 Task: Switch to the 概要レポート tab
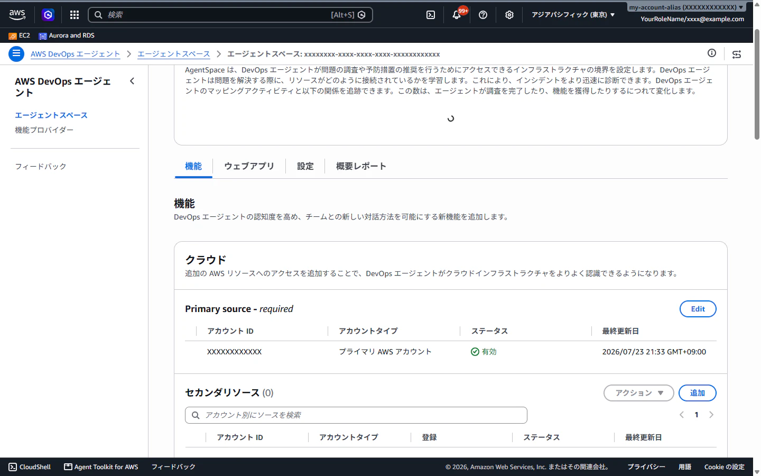tap(361, 166)
